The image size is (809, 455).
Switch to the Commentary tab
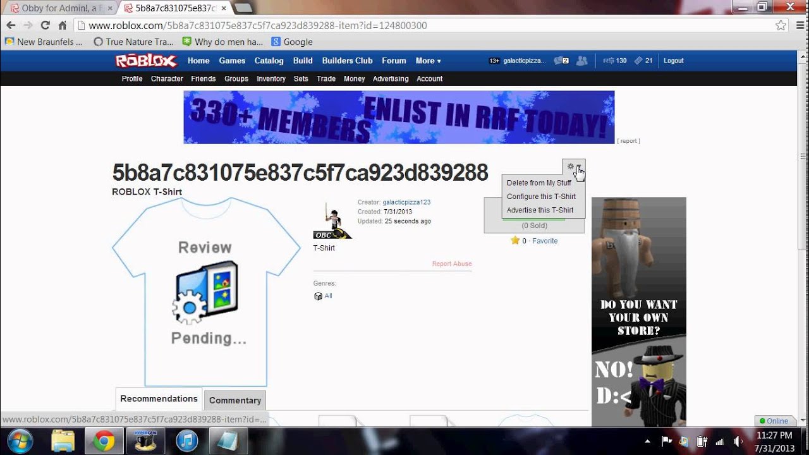(235, 400)
